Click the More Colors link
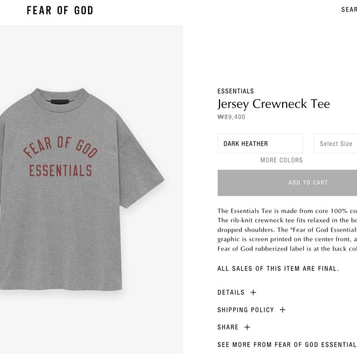 (x=282, y=160)
